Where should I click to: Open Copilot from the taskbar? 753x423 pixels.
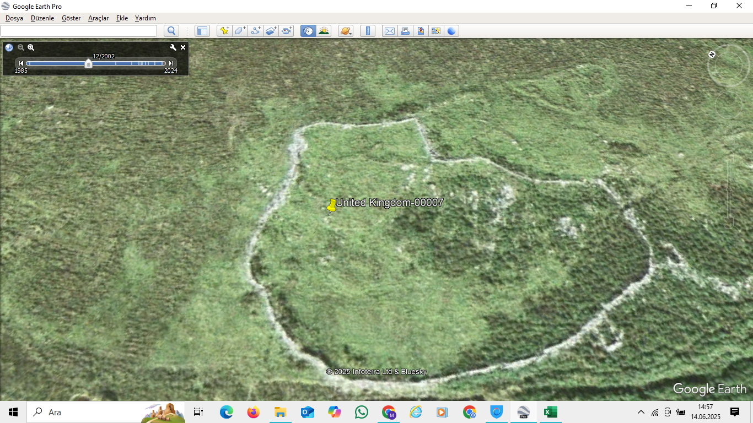pyautogui.click(x=334, y=412)
